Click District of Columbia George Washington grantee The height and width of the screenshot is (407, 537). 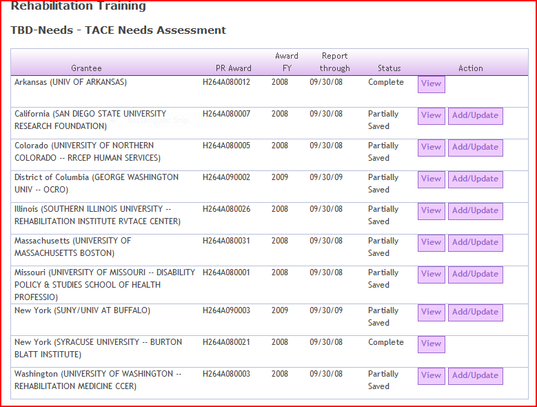(97, 183)
